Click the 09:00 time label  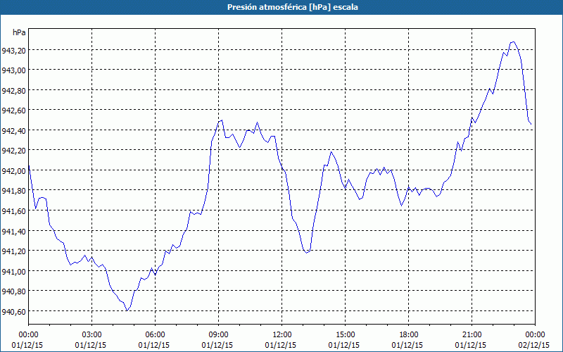pos(218,335)
